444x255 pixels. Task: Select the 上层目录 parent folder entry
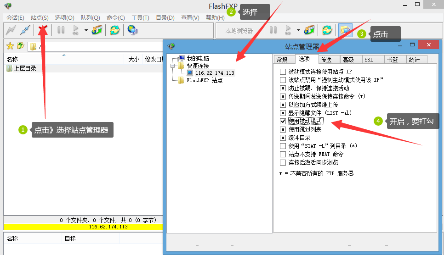(x=25, y=68)
